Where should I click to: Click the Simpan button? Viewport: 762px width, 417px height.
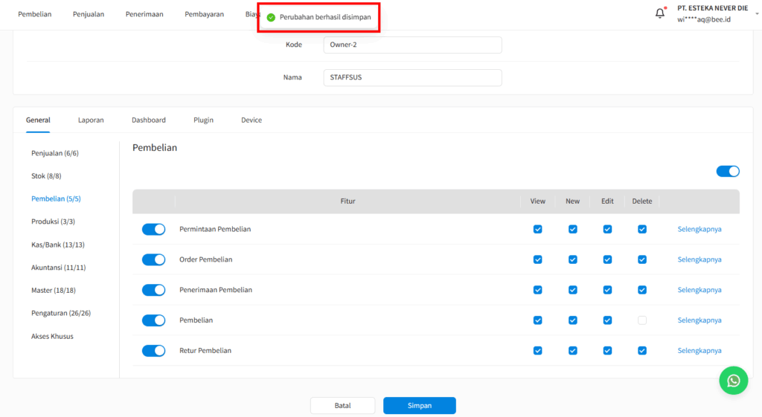click(419, 406)
